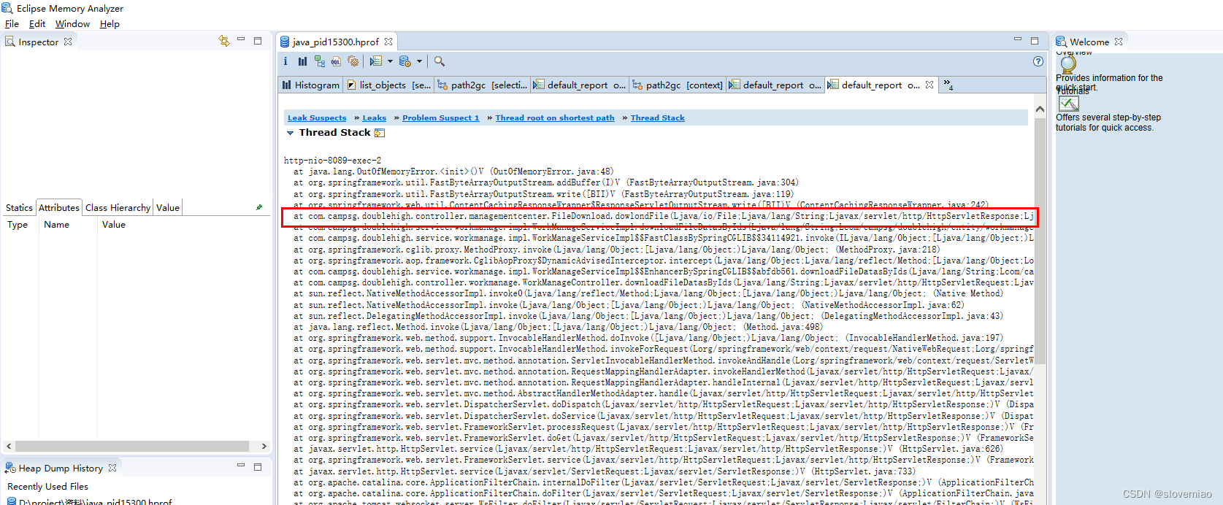
Task: Select the FileDownload.dowlondFile stack line
Action: point(664,216)
